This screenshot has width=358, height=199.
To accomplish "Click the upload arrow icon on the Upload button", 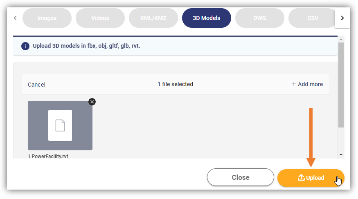I will coord(301,177).
